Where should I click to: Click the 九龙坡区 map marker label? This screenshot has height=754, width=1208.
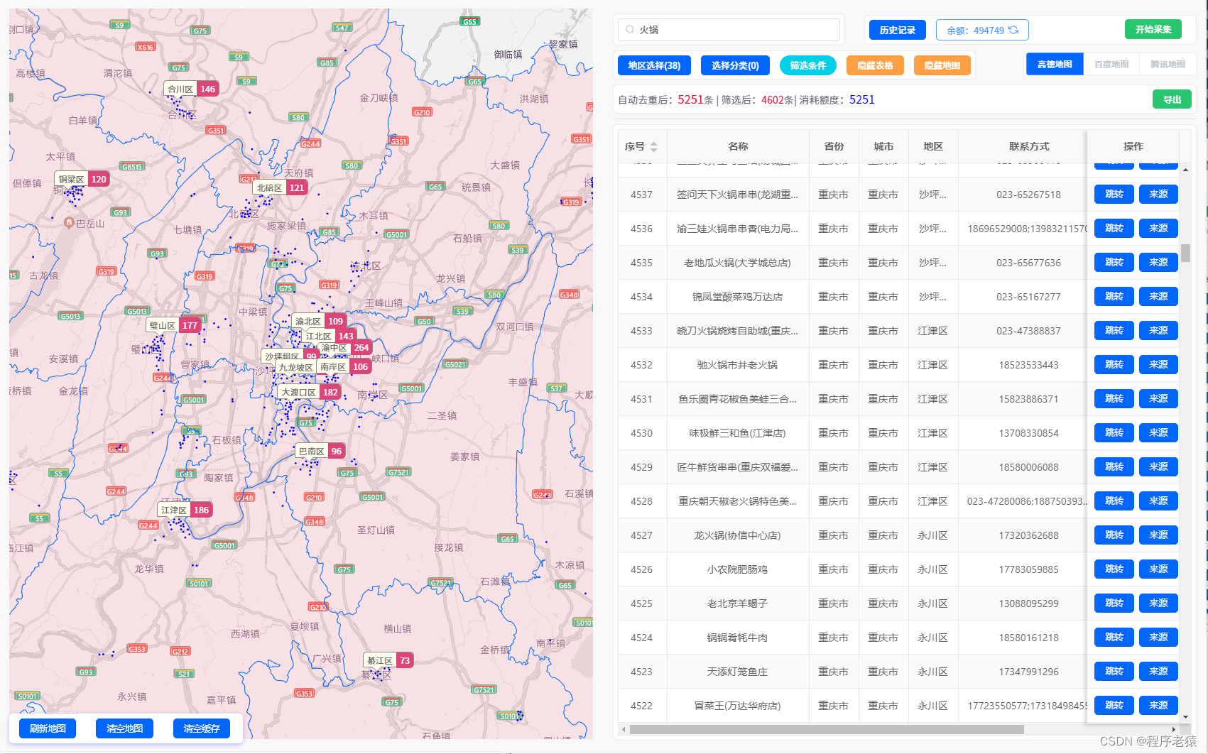pyautogui.click(x=295, y=367)
